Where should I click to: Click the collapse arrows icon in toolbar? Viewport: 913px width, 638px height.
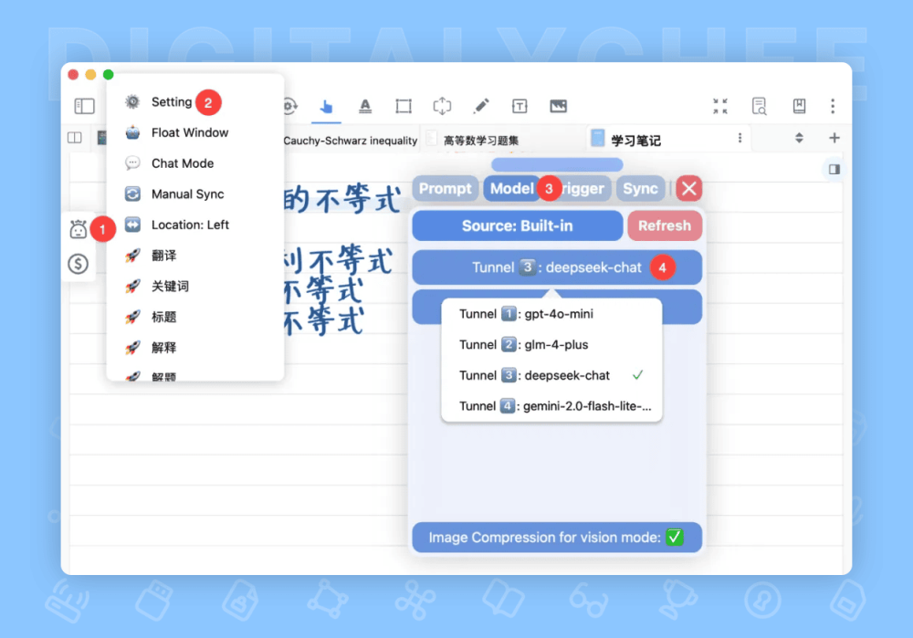720,106
